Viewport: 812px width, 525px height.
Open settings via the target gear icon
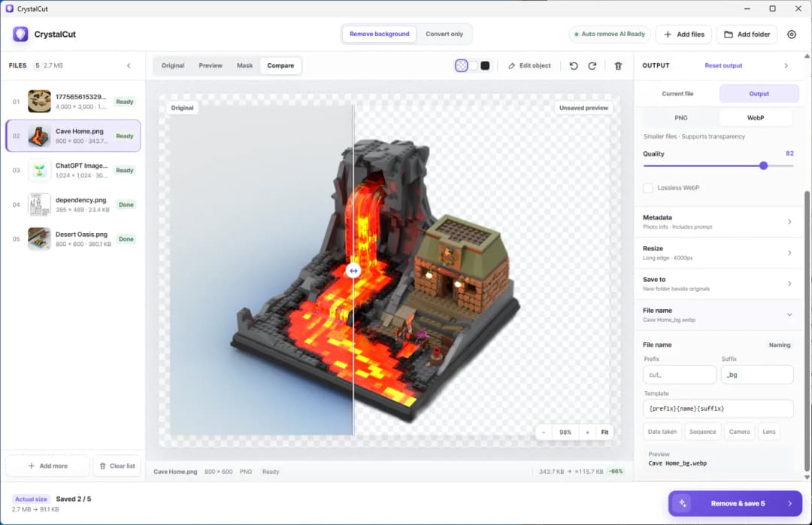pos(791,34)
